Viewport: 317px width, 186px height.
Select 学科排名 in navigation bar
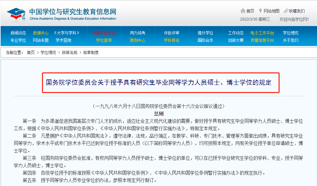171,40
